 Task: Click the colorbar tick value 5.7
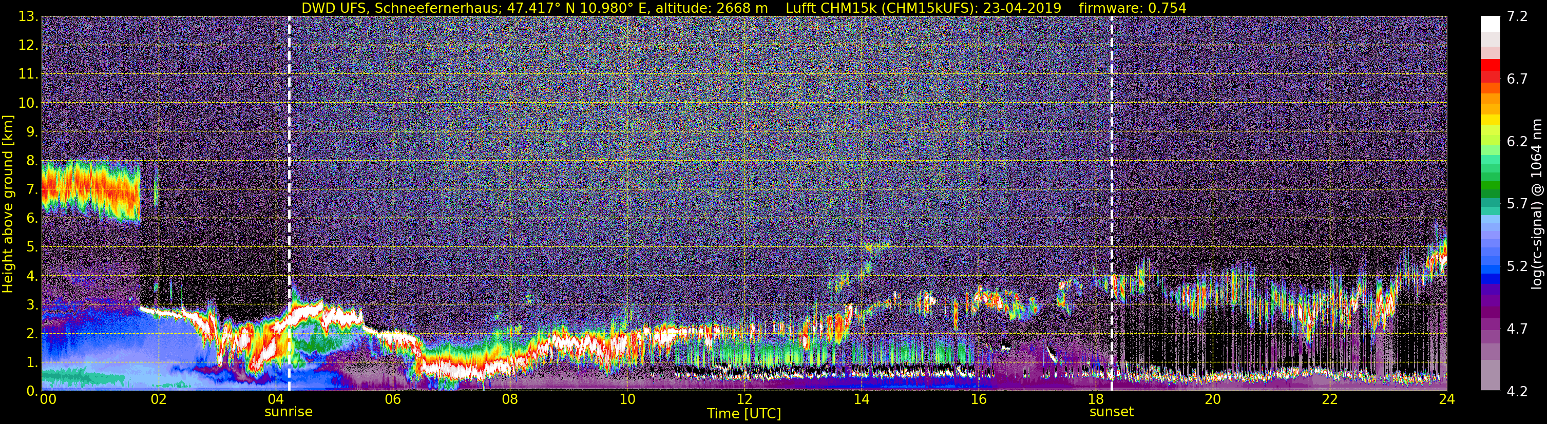(1517, 204)
